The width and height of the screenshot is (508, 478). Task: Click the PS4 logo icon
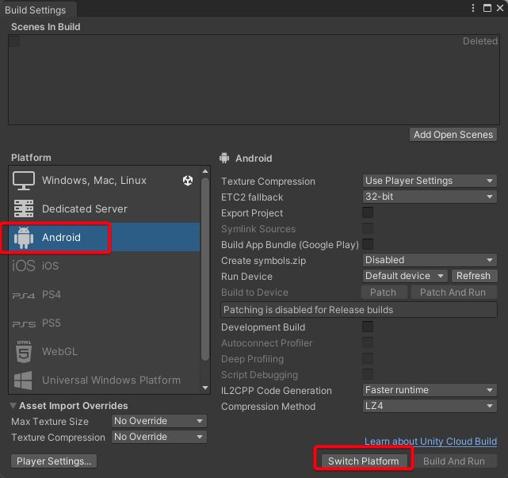24,295
